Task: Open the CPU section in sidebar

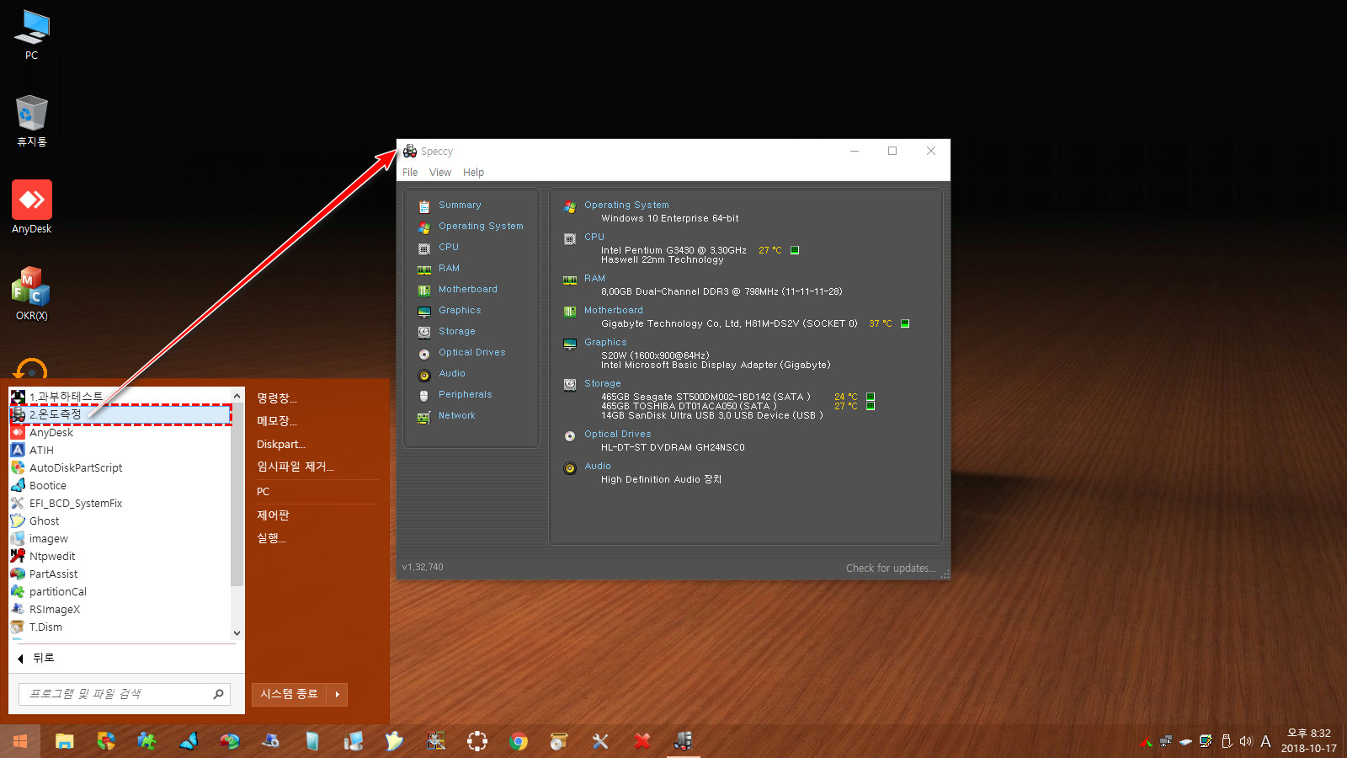Action: click(449, 247)
